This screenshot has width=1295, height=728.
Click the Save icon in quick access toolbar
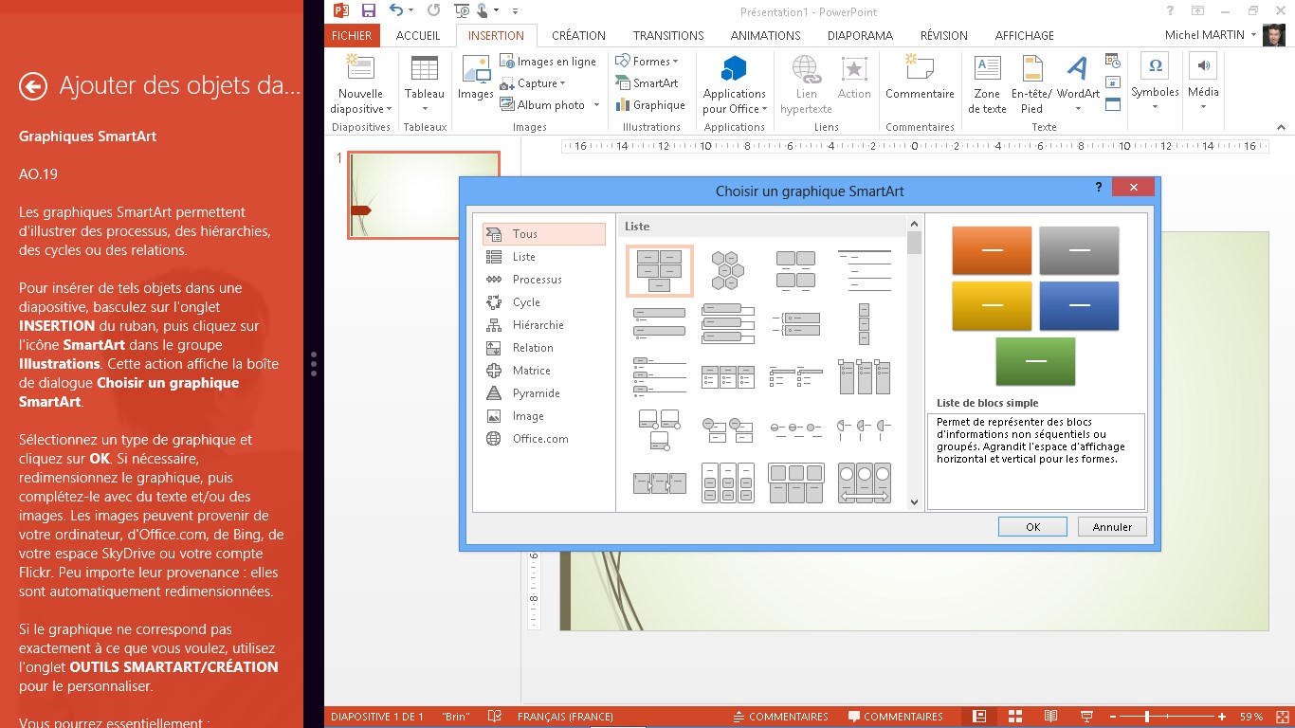pos(368,10)
